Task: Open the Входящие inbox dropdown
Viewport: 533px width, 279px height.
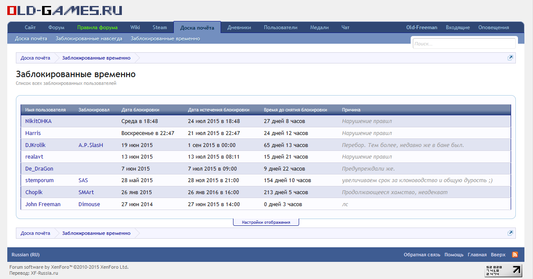Action: (x=457, y=27)
